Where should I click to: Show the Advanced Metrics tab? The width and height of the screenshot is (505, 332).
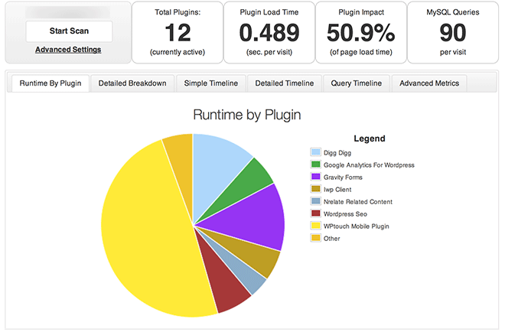point(428,83)
